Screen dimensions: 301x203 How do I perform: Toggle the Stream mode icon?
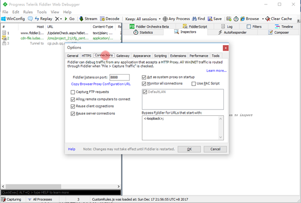coord(81,19)
